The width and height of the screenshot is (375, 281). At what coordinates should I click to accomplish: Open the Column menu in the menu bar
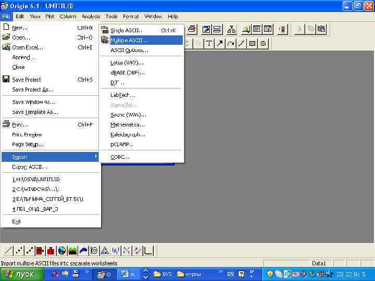(68, 17)
